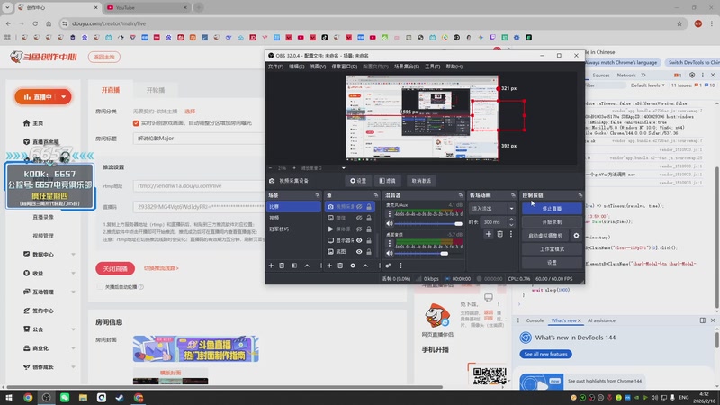Add a new source in OBS Sources panel
This screenshot has height=405, width=720.
329,265
